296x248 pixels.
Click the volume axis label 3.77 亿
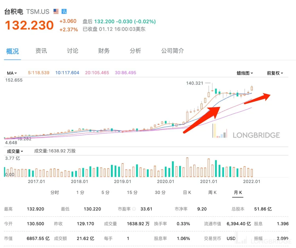[12, 158]
